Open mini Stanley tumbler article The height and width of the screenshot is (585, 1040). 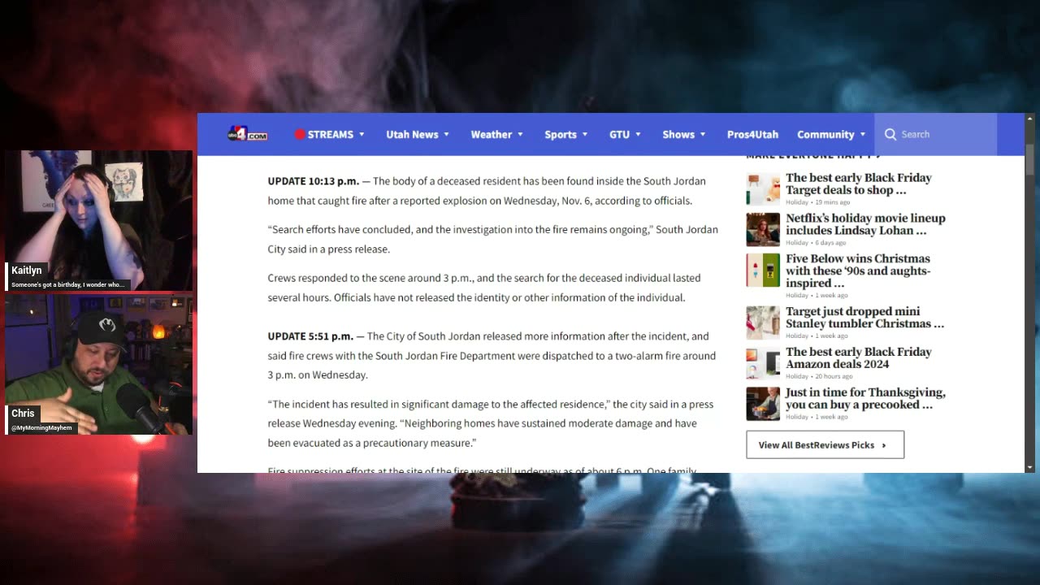click(x=864, y=317)
